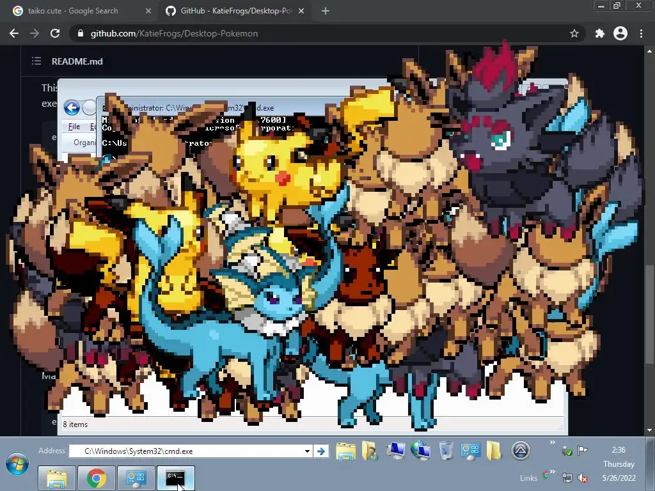
Task: Click the muted volume tray icon
Action: 582,478
